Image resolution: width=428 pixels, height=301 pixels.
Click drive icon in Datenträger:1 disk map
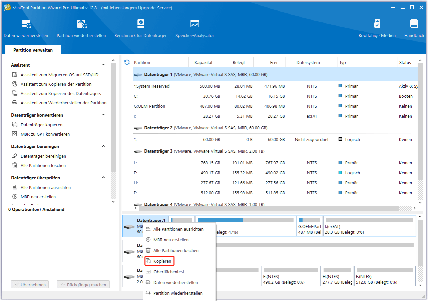coord(129,227)
